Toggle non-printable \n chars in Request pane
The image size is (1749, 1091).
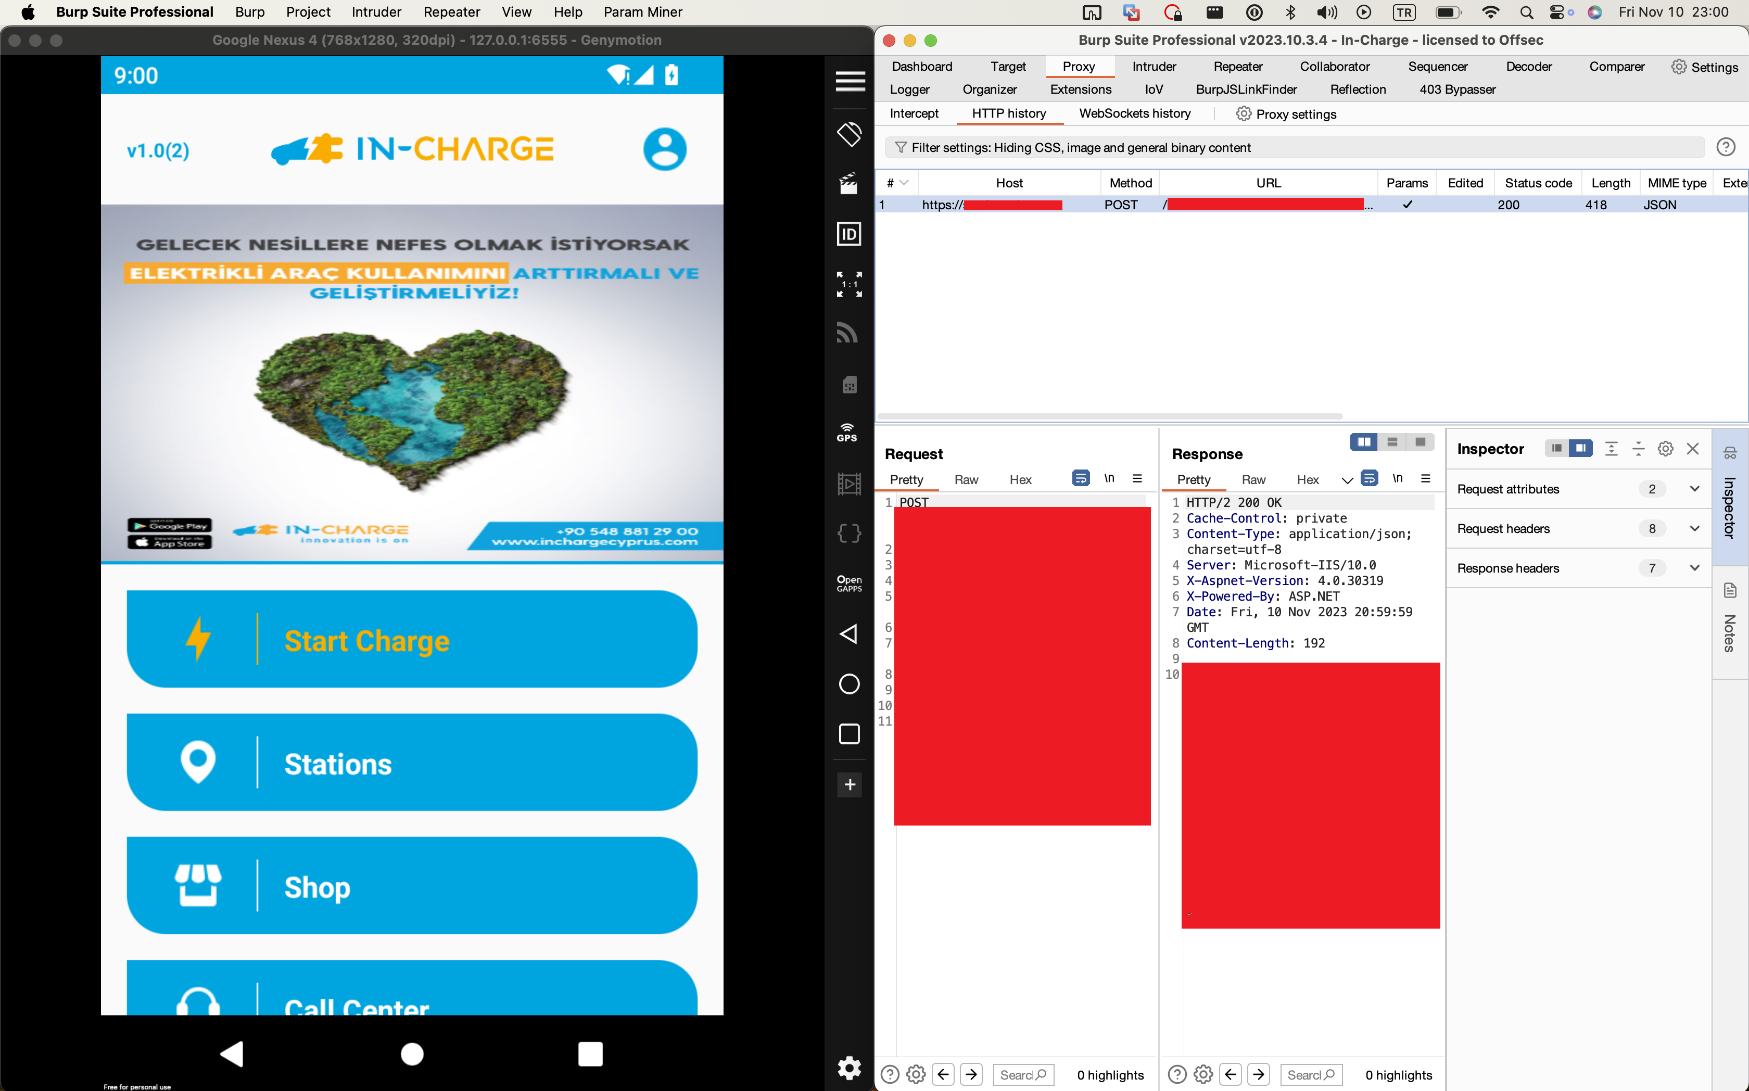point(1109,478)
